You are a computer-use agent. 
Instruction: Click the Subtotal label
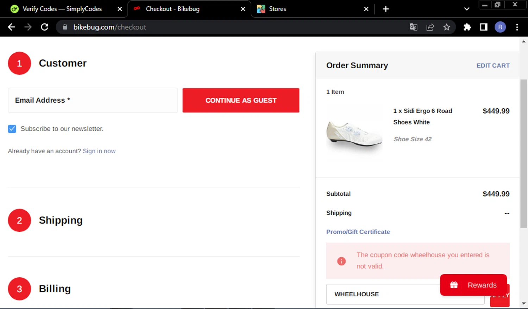pos(338,194)
